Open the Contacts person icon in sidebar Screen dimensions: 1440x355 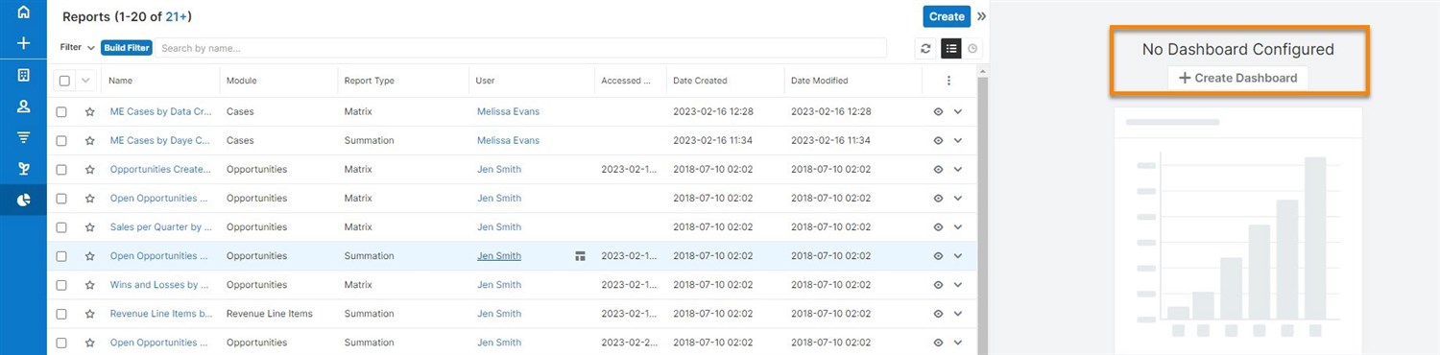23,106
